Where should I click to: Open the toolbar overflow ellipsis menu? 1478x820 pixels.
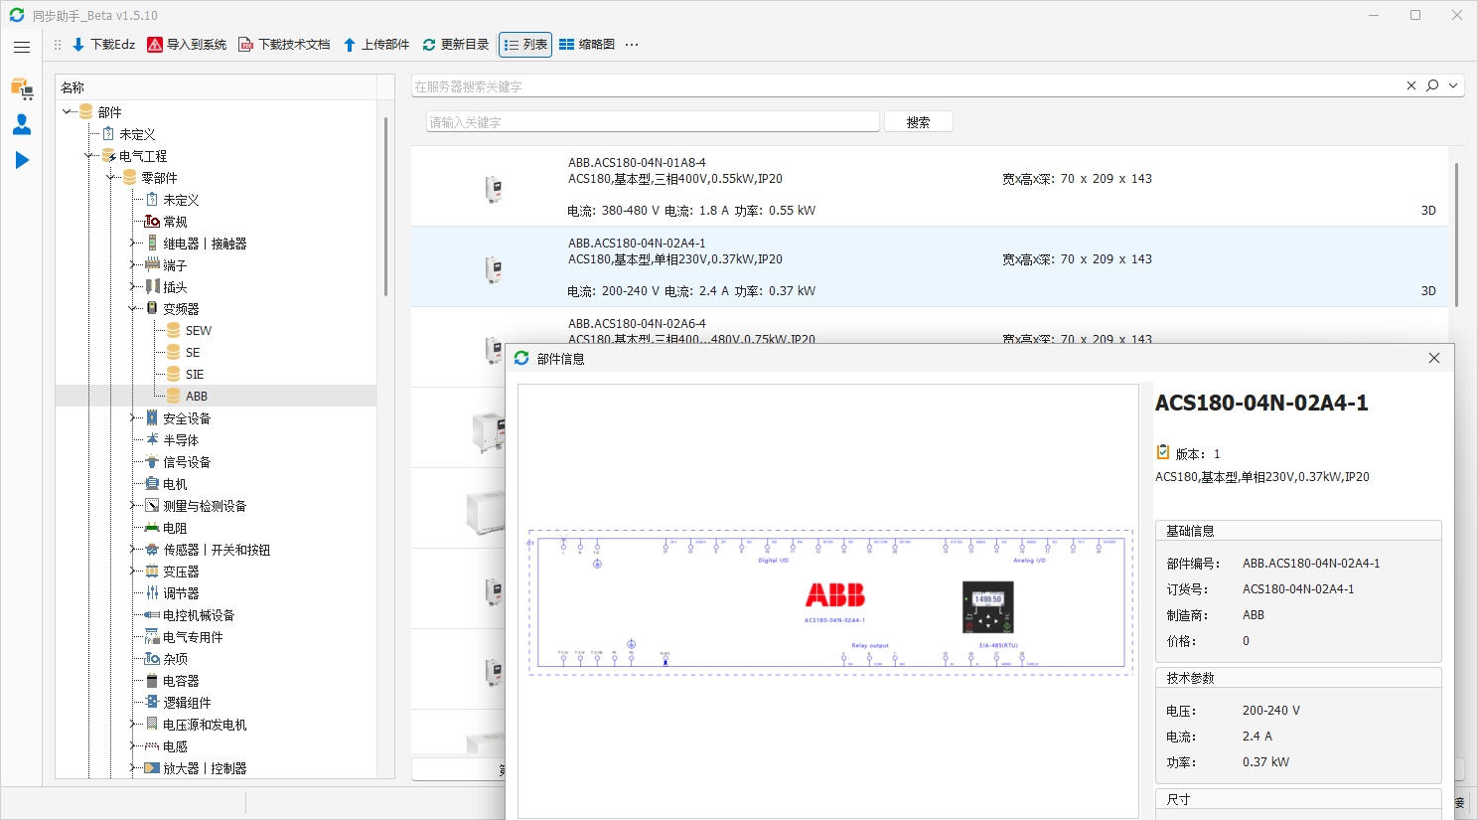tap(632, 45)
